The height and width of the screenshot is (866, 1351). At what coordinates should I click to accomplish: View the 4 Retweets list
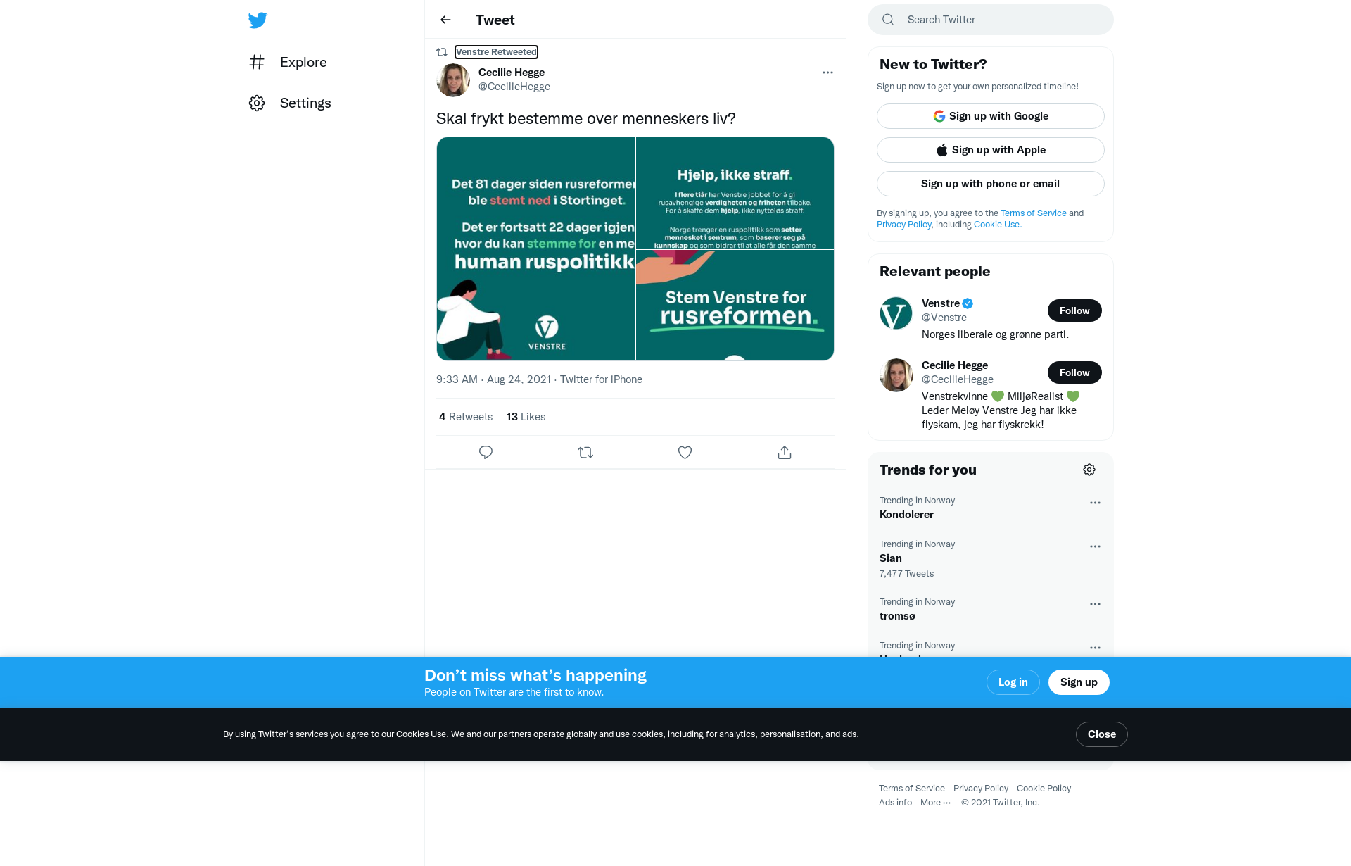(x=466, y=417)
